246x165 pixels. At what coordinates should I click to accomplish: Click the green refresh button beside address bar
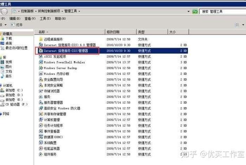click(x=195, y=12)
